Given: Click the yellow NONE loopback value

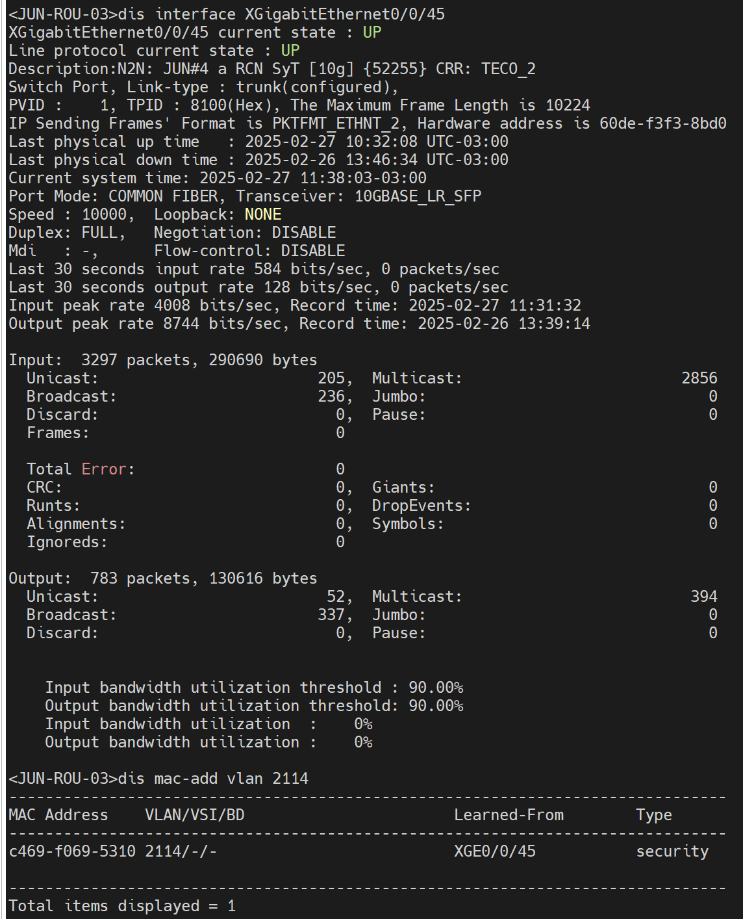Looking at the screenshot, I should coord(263,214).
